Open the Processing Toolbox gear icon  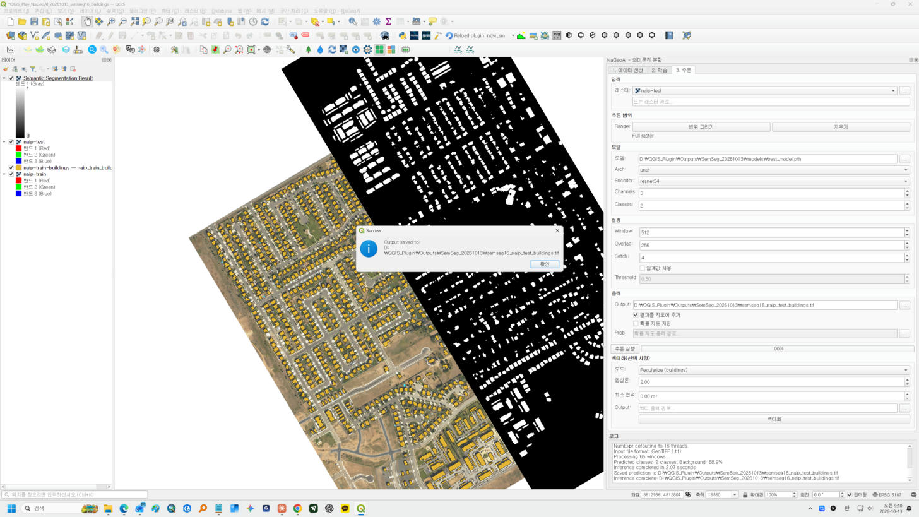pyautogui.click(x=376, y=21)
